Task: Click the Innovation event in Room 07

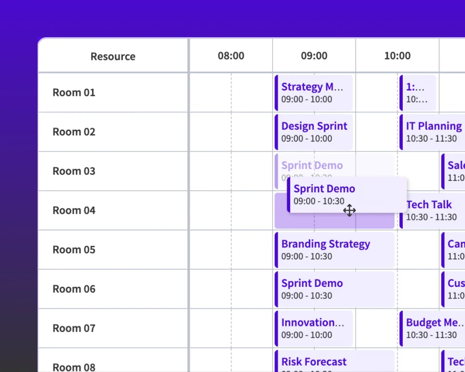Action: 313,328
